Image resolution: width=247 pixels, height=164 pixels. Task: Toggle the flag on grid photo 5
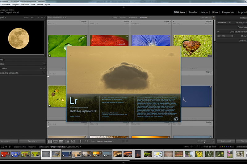[48, 77]
